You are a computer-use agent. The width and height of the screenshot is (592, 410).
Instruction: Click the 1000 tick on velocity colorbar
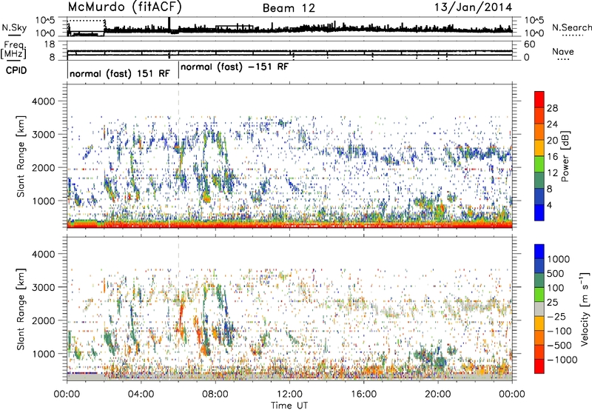[x=559, y=259]
